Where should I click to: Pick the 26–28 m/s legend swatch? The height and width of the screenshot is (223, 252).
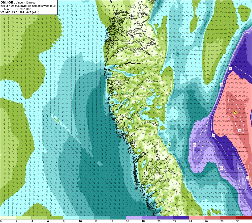pos(213,217)
